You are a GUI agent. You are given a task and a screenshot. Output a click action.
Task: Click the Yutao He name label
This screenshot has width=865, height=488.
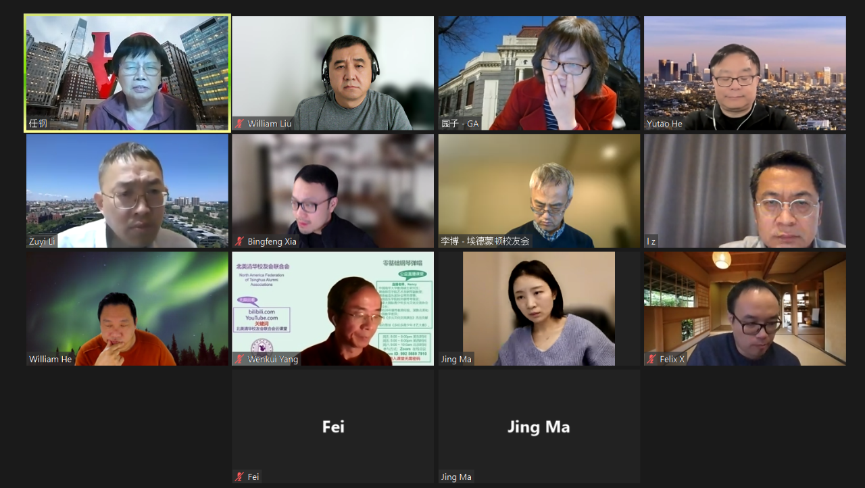point(664,124)
